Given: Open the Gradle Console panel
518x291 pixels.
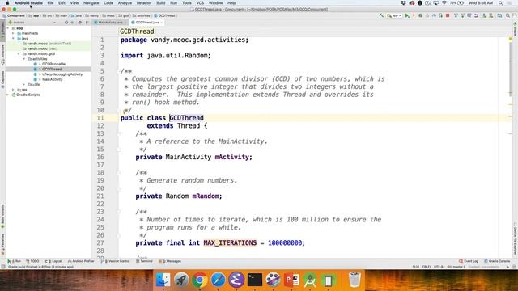Looking at the screenshot, I should point(497,261).
